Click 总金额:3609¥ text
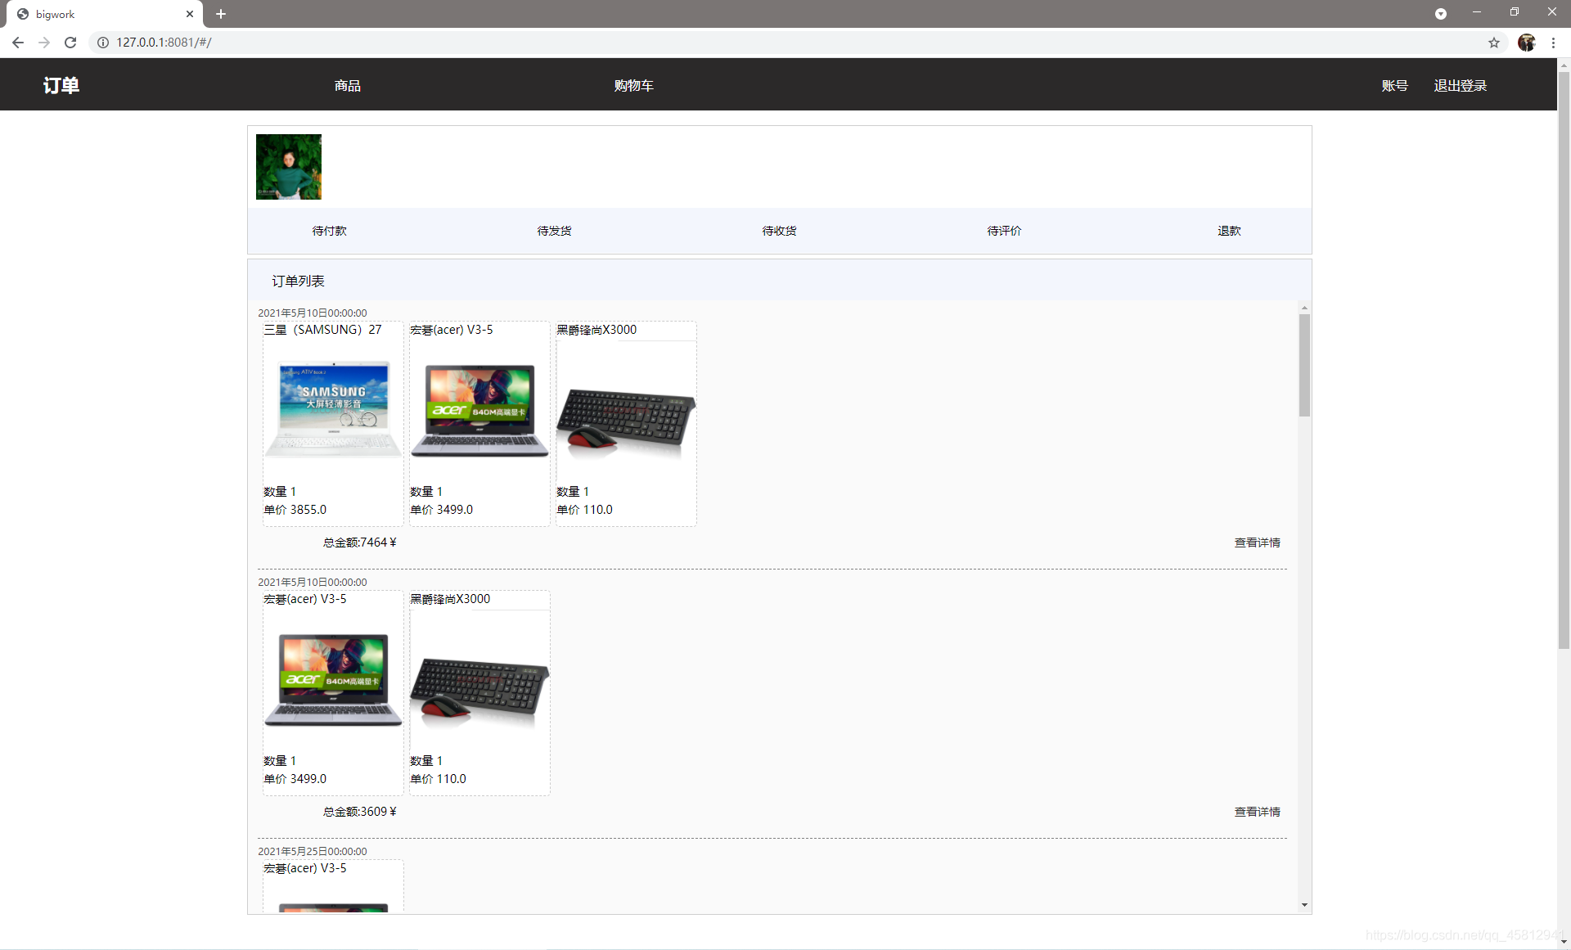The height and width of the screenshot is (950, 1571). [x=359, y=812]
